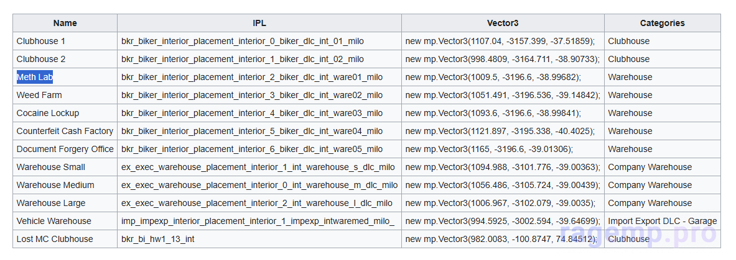Viewport: 736px width, 260px height.
Task: Click the Warehouse Small IPL string
Action: point(258,167)
